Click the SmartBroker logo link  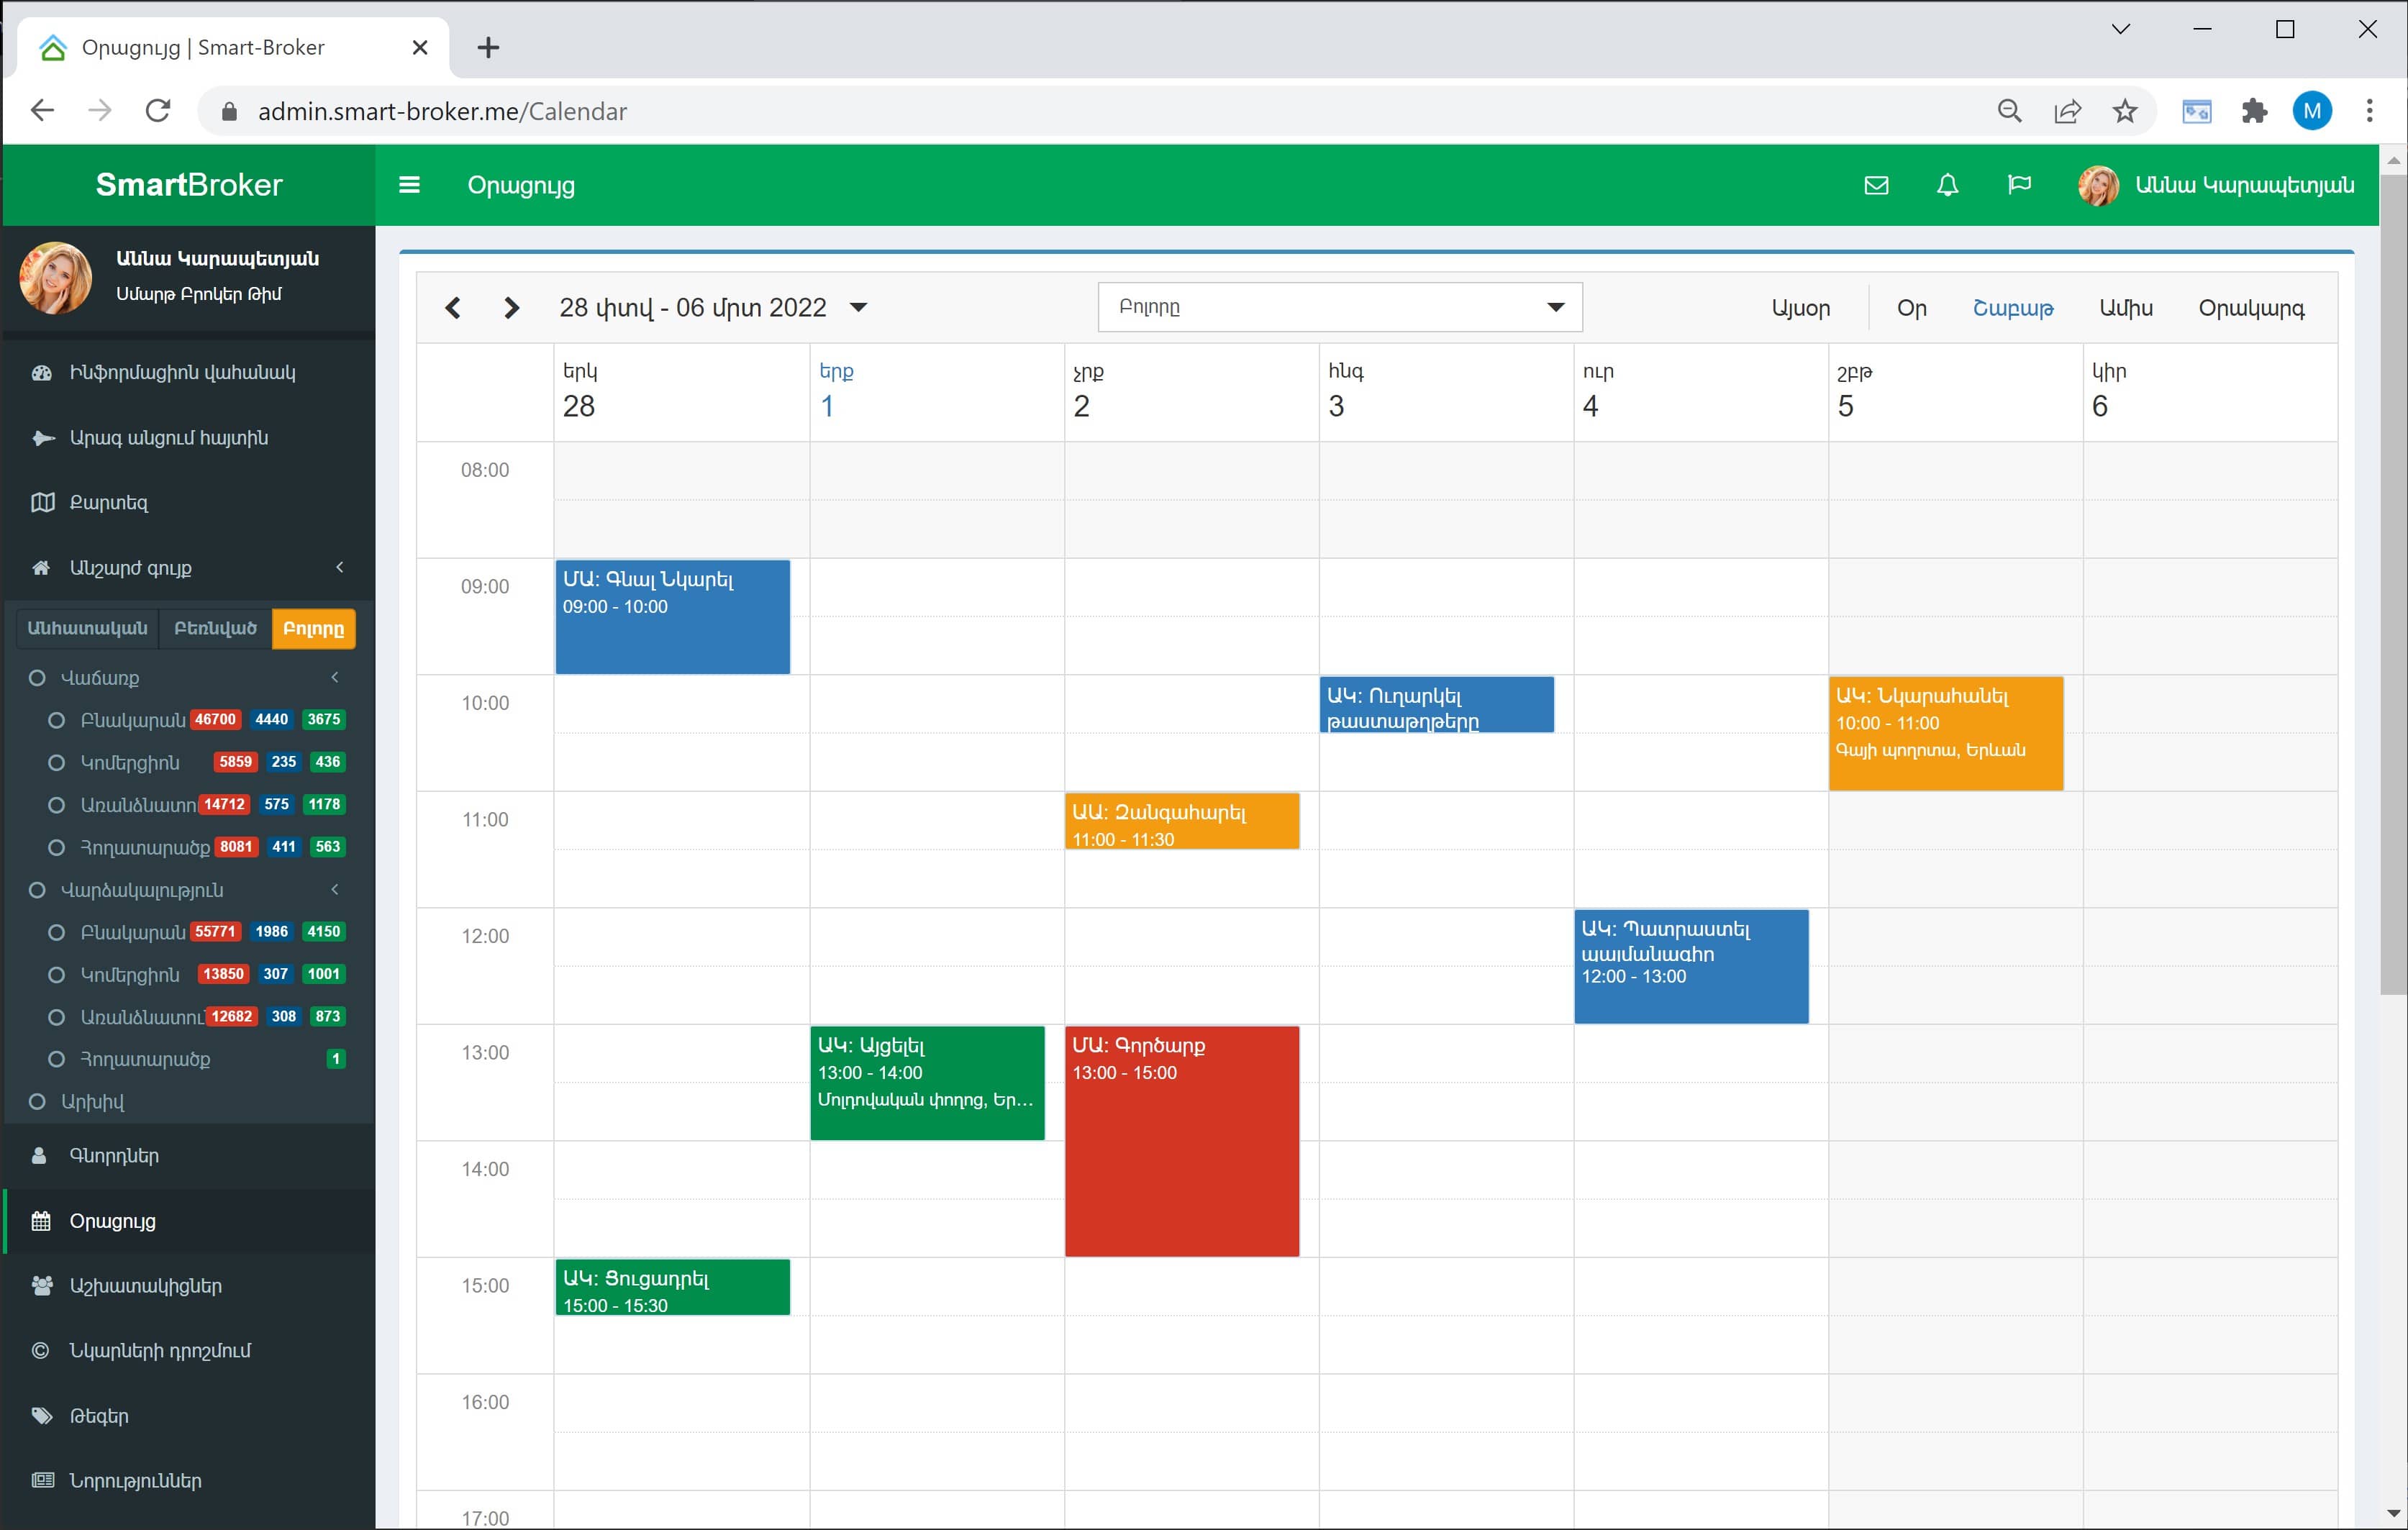point(189,185)
